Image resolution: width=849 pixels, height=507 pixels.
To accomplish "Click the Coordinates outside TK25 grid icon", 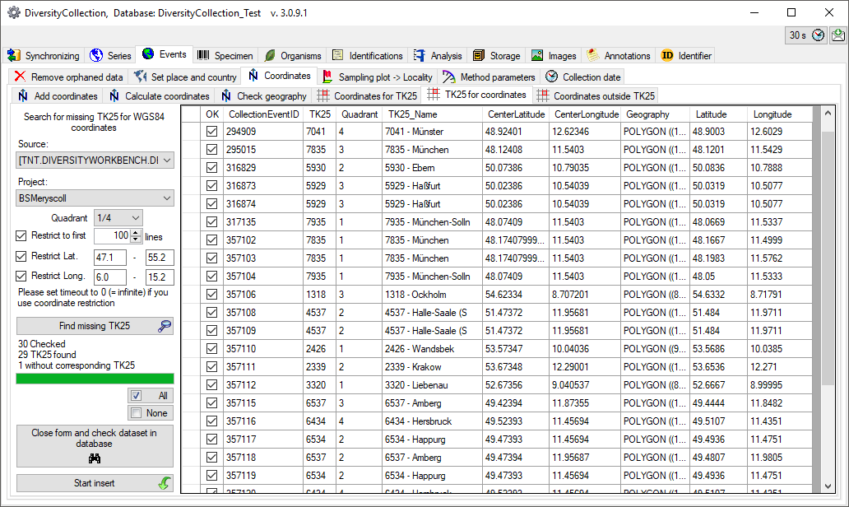I will [x=542, y=95].
